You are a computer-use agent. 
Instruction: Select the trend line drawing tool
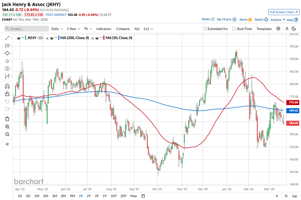7,38
